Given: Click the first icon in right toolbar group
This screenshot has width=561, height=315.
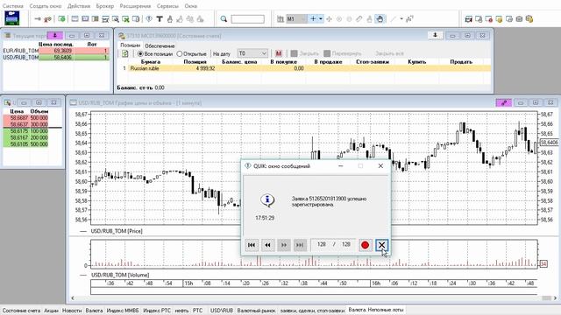Looking at the screenshot, I should (468, 19).
